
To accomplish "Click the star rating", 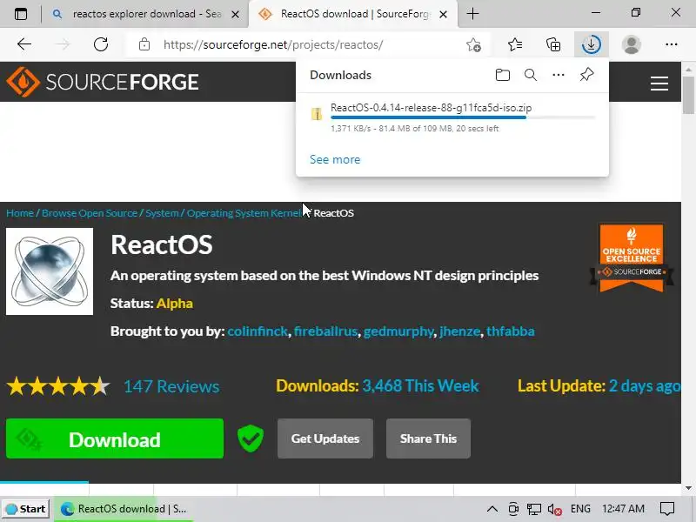I will click(x=57, y=386).
